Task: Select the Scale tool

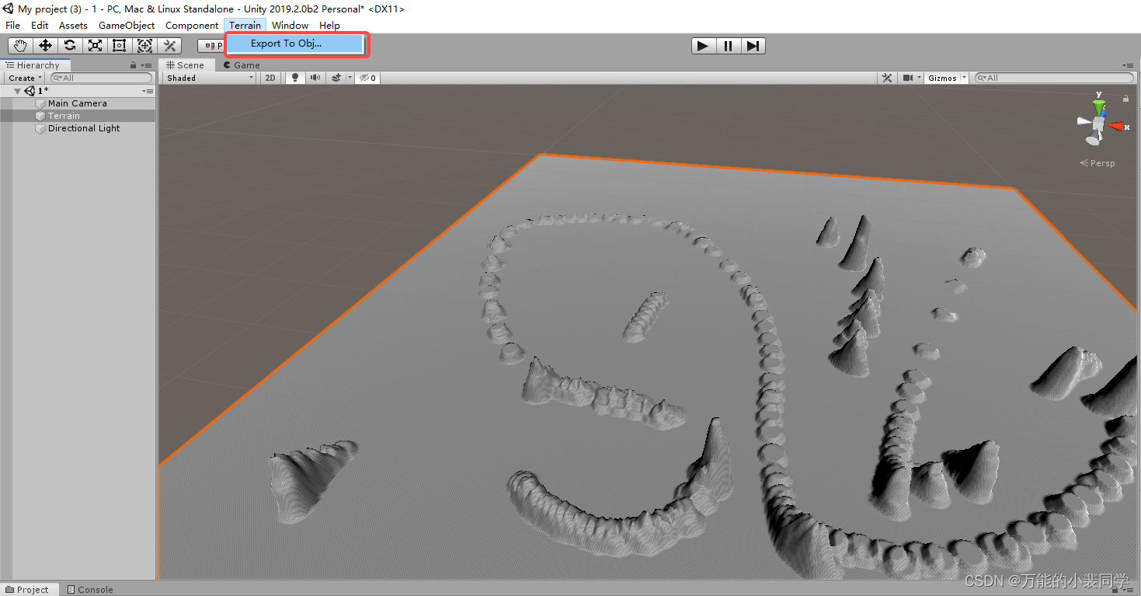Action: (x=94, y=45)
